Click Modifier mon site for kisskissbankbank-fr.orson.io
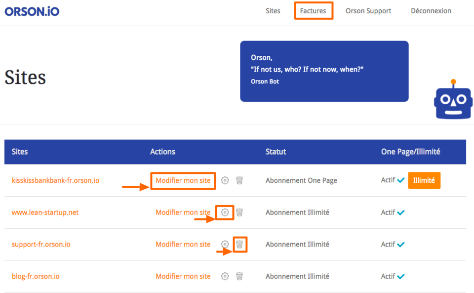The width and height of the screenshot is (474, 293). [183, 180]
